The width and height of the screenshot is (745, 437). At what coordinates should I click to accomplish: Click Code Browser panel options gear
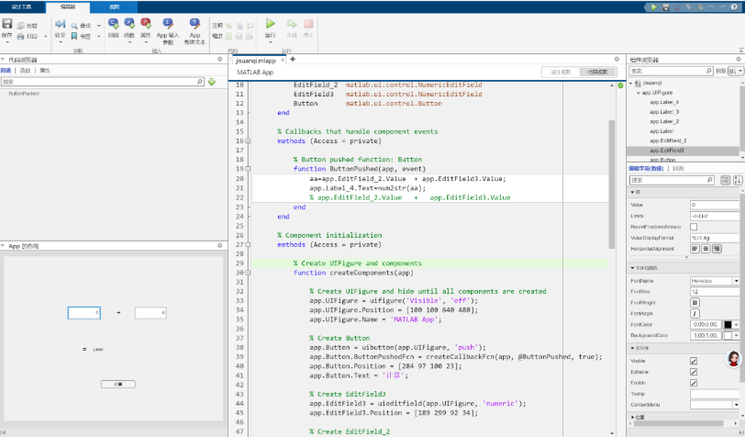pos(220,60)
